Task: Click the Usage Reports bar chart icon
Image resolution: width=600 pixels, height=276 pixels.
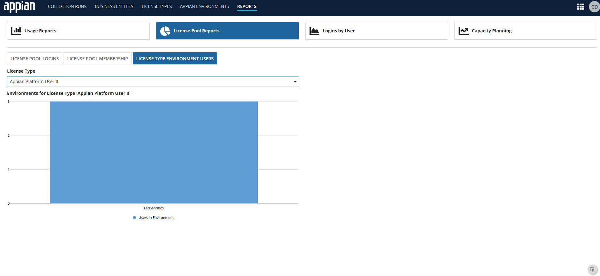Action: click(x=16, y=31)
